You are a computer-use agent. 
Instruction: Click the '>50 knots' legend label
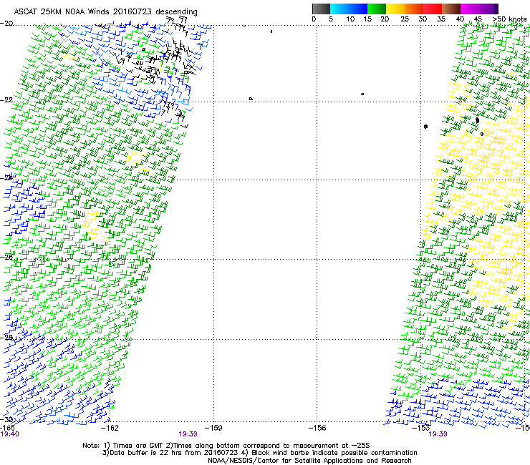(509, 19)
